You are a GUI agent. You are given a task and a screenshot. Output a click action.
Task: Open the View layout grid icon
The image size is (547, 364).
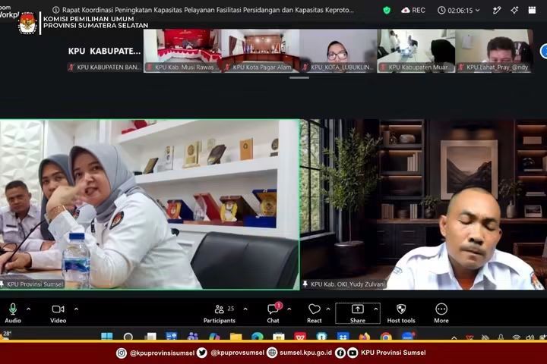[x=532, y=10]
